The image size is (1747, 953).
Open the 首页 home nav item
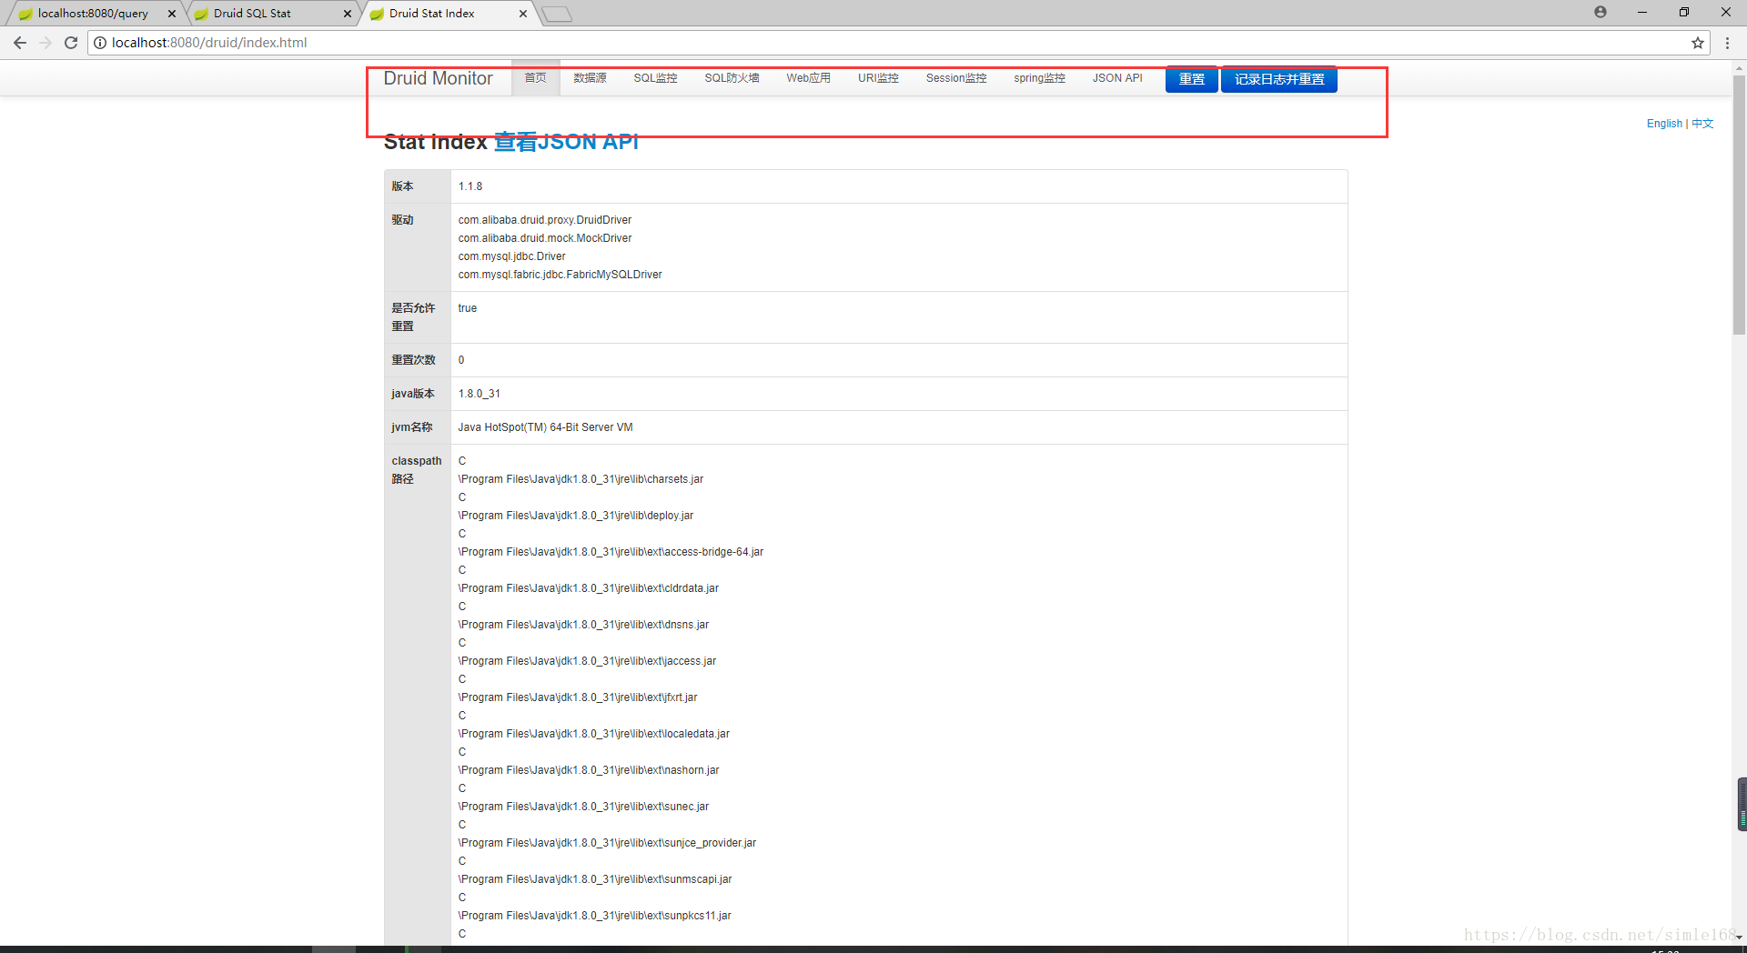point(535,78)
